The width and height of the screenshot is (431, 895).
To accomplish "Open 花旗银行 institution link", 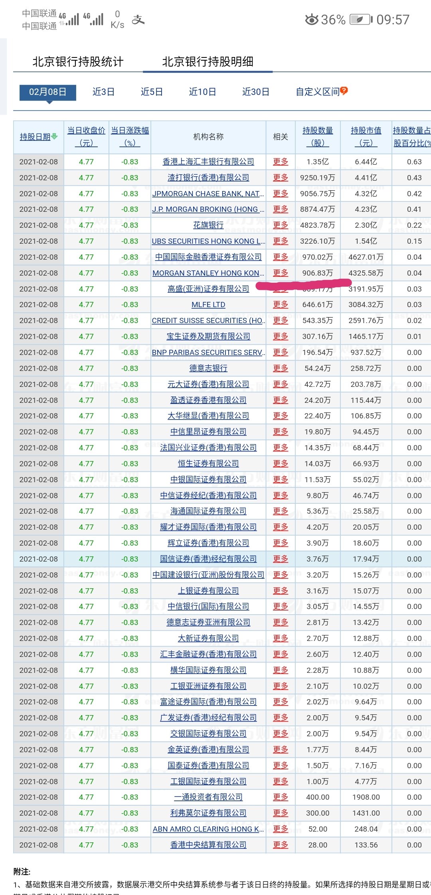I will (x=208, y=225).
